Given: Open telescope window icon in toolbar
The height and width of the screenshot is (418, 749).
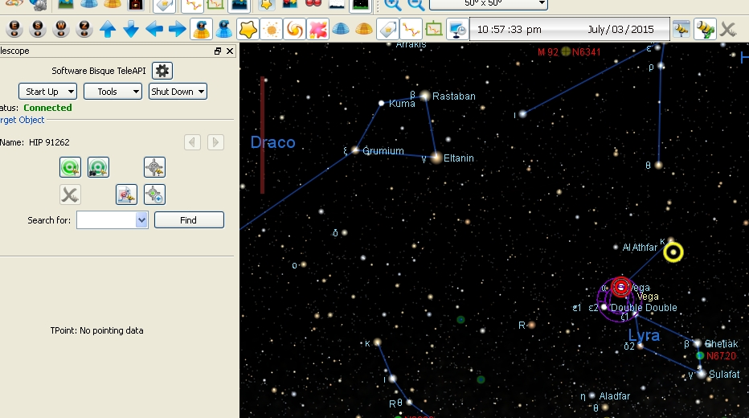Looking at the screenshot, I should pos(681,29).
